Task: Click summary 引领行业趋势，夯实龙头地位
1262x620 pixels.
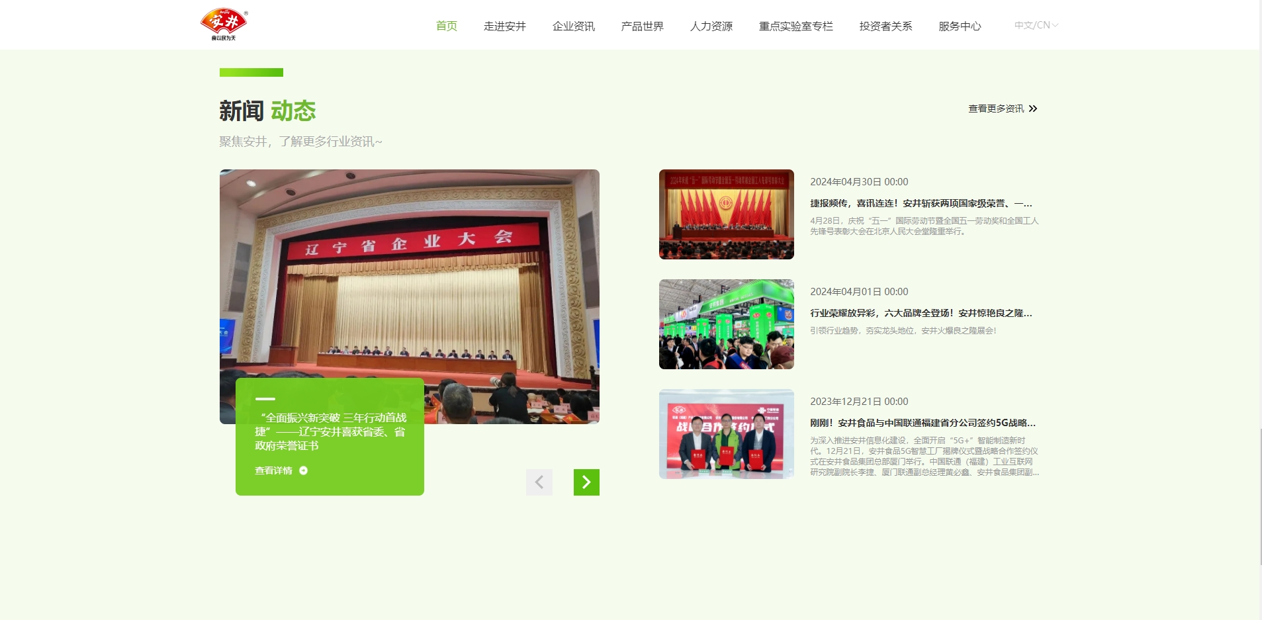Action: (x=903, y=330)
